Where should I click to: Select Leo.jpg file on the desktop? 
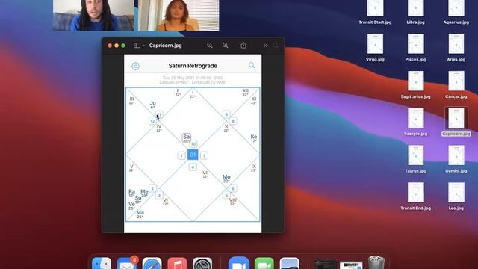click(456, 197)
